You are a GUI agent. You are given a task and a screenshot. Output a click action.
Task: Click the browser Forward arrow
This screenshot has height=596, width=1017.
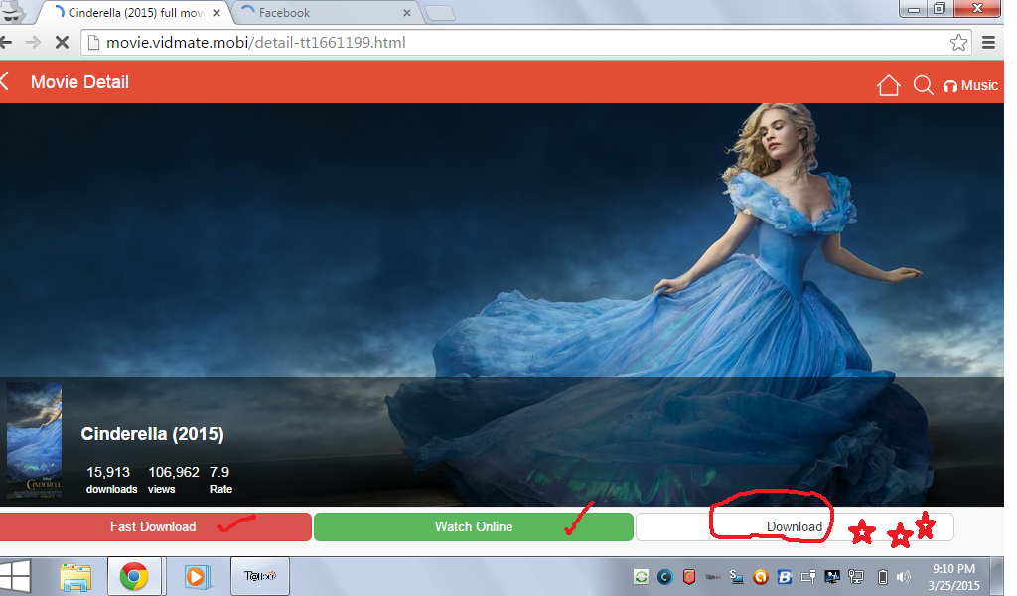point(33,42)
